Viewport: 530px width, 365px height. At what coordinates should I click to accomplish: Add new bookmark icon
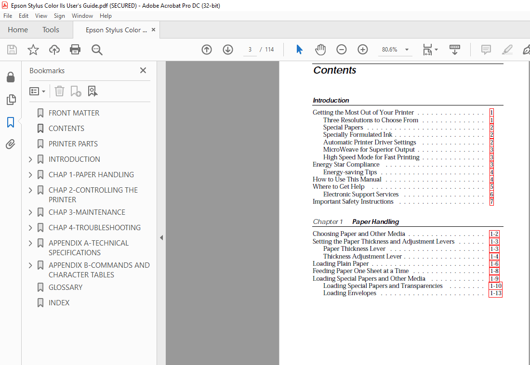coord(76,91)
